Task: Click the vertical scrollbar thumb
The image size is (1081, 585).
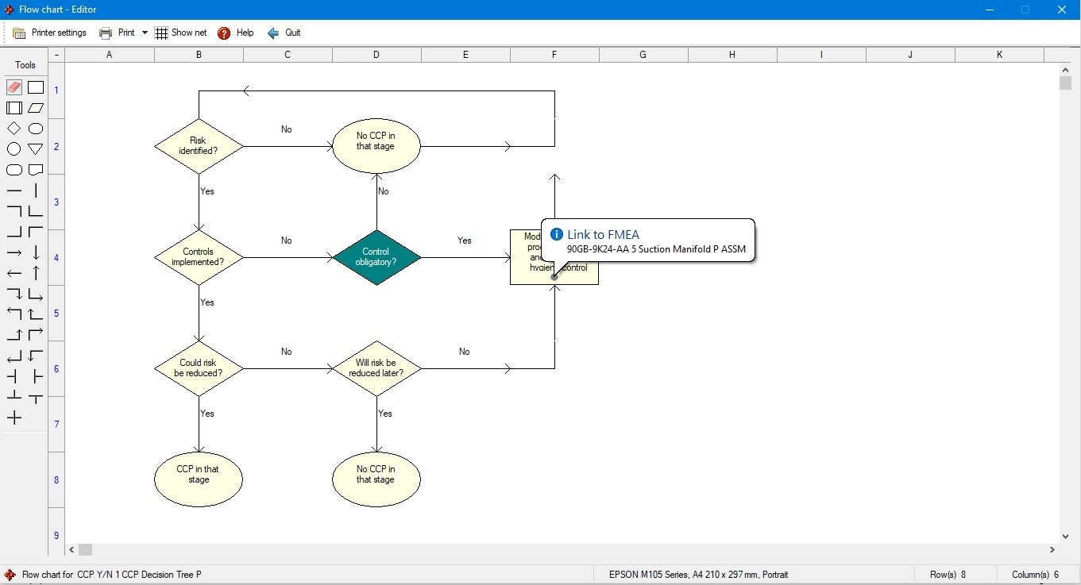Action: (1065, 83)
